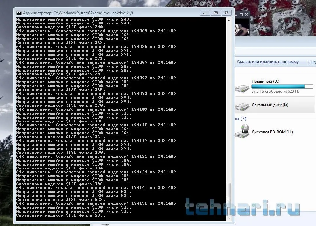The image size is (316, 226).
Task: Click console line 'Сортировка индекса $I30 файла 364.'
Action: pyautogui.click(x=61, y=137)
